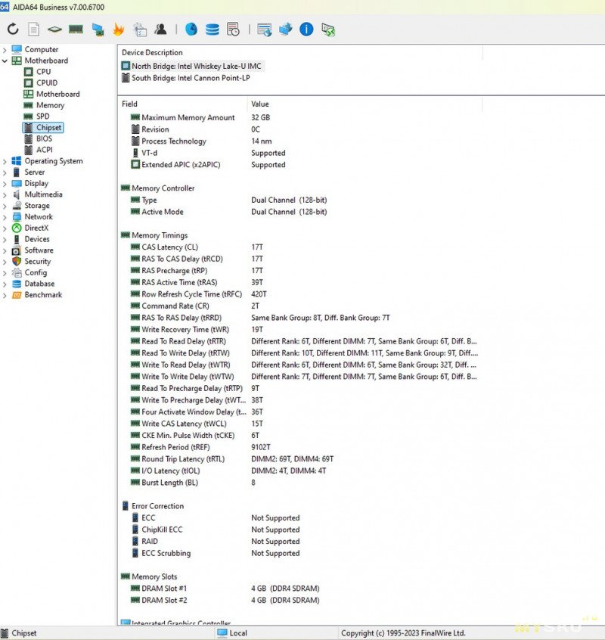Select CPUID in the tree

point(46,83)
